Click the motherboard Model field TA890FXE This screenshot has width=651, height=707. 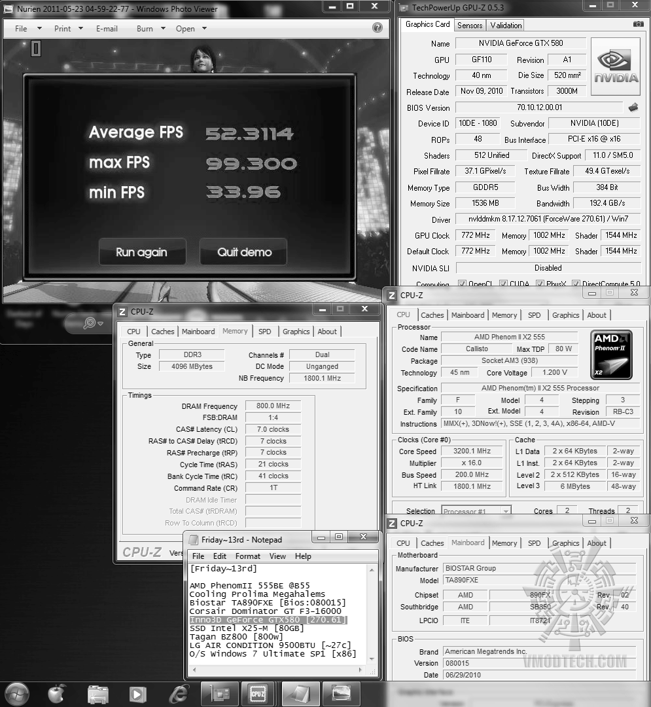[x=539, y=581]
